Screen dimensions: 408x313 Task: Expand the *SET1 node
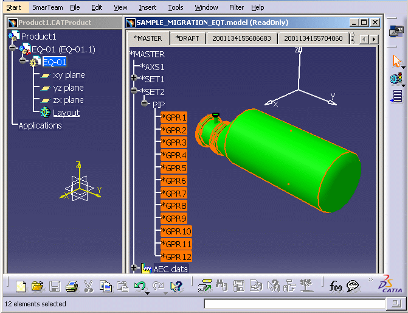click(134, 78)
